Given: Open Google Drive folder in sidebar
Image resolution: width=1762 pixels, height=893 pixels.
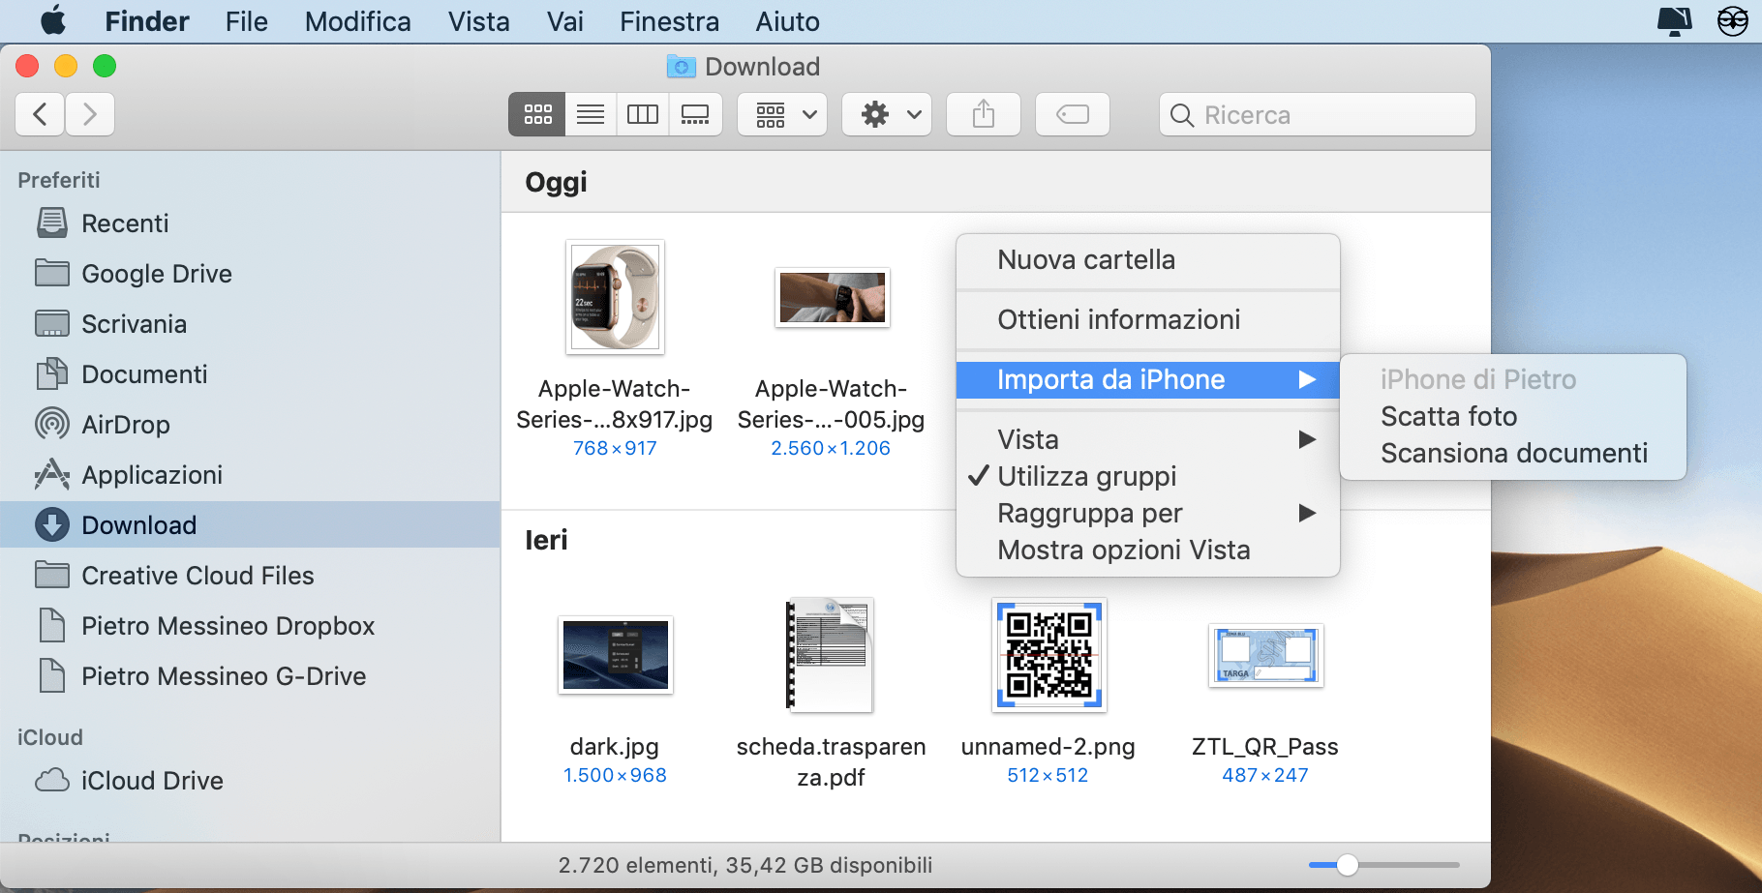Looking at the screenshot, I should [250, 274].
